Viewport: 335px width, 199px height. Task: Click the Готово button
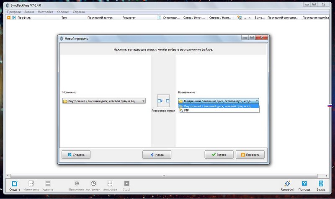pos(219,155)
